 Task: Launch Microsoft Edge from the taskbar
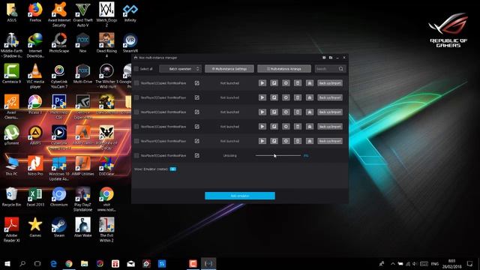tap(53, 263)
